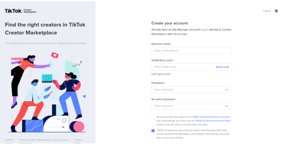Screen dimensions: 283x145
Task: Open the globe language selector icon
Action: click(276, 11)
